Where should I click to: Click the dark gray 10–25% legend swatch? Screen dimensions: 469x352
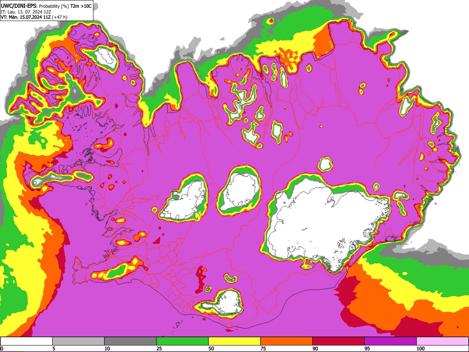point(131,341)
